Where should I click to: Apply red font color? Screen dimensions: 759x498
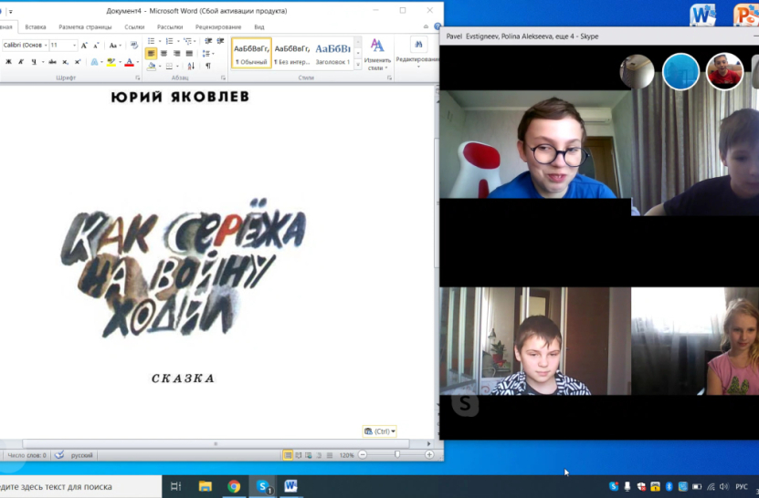129,62
